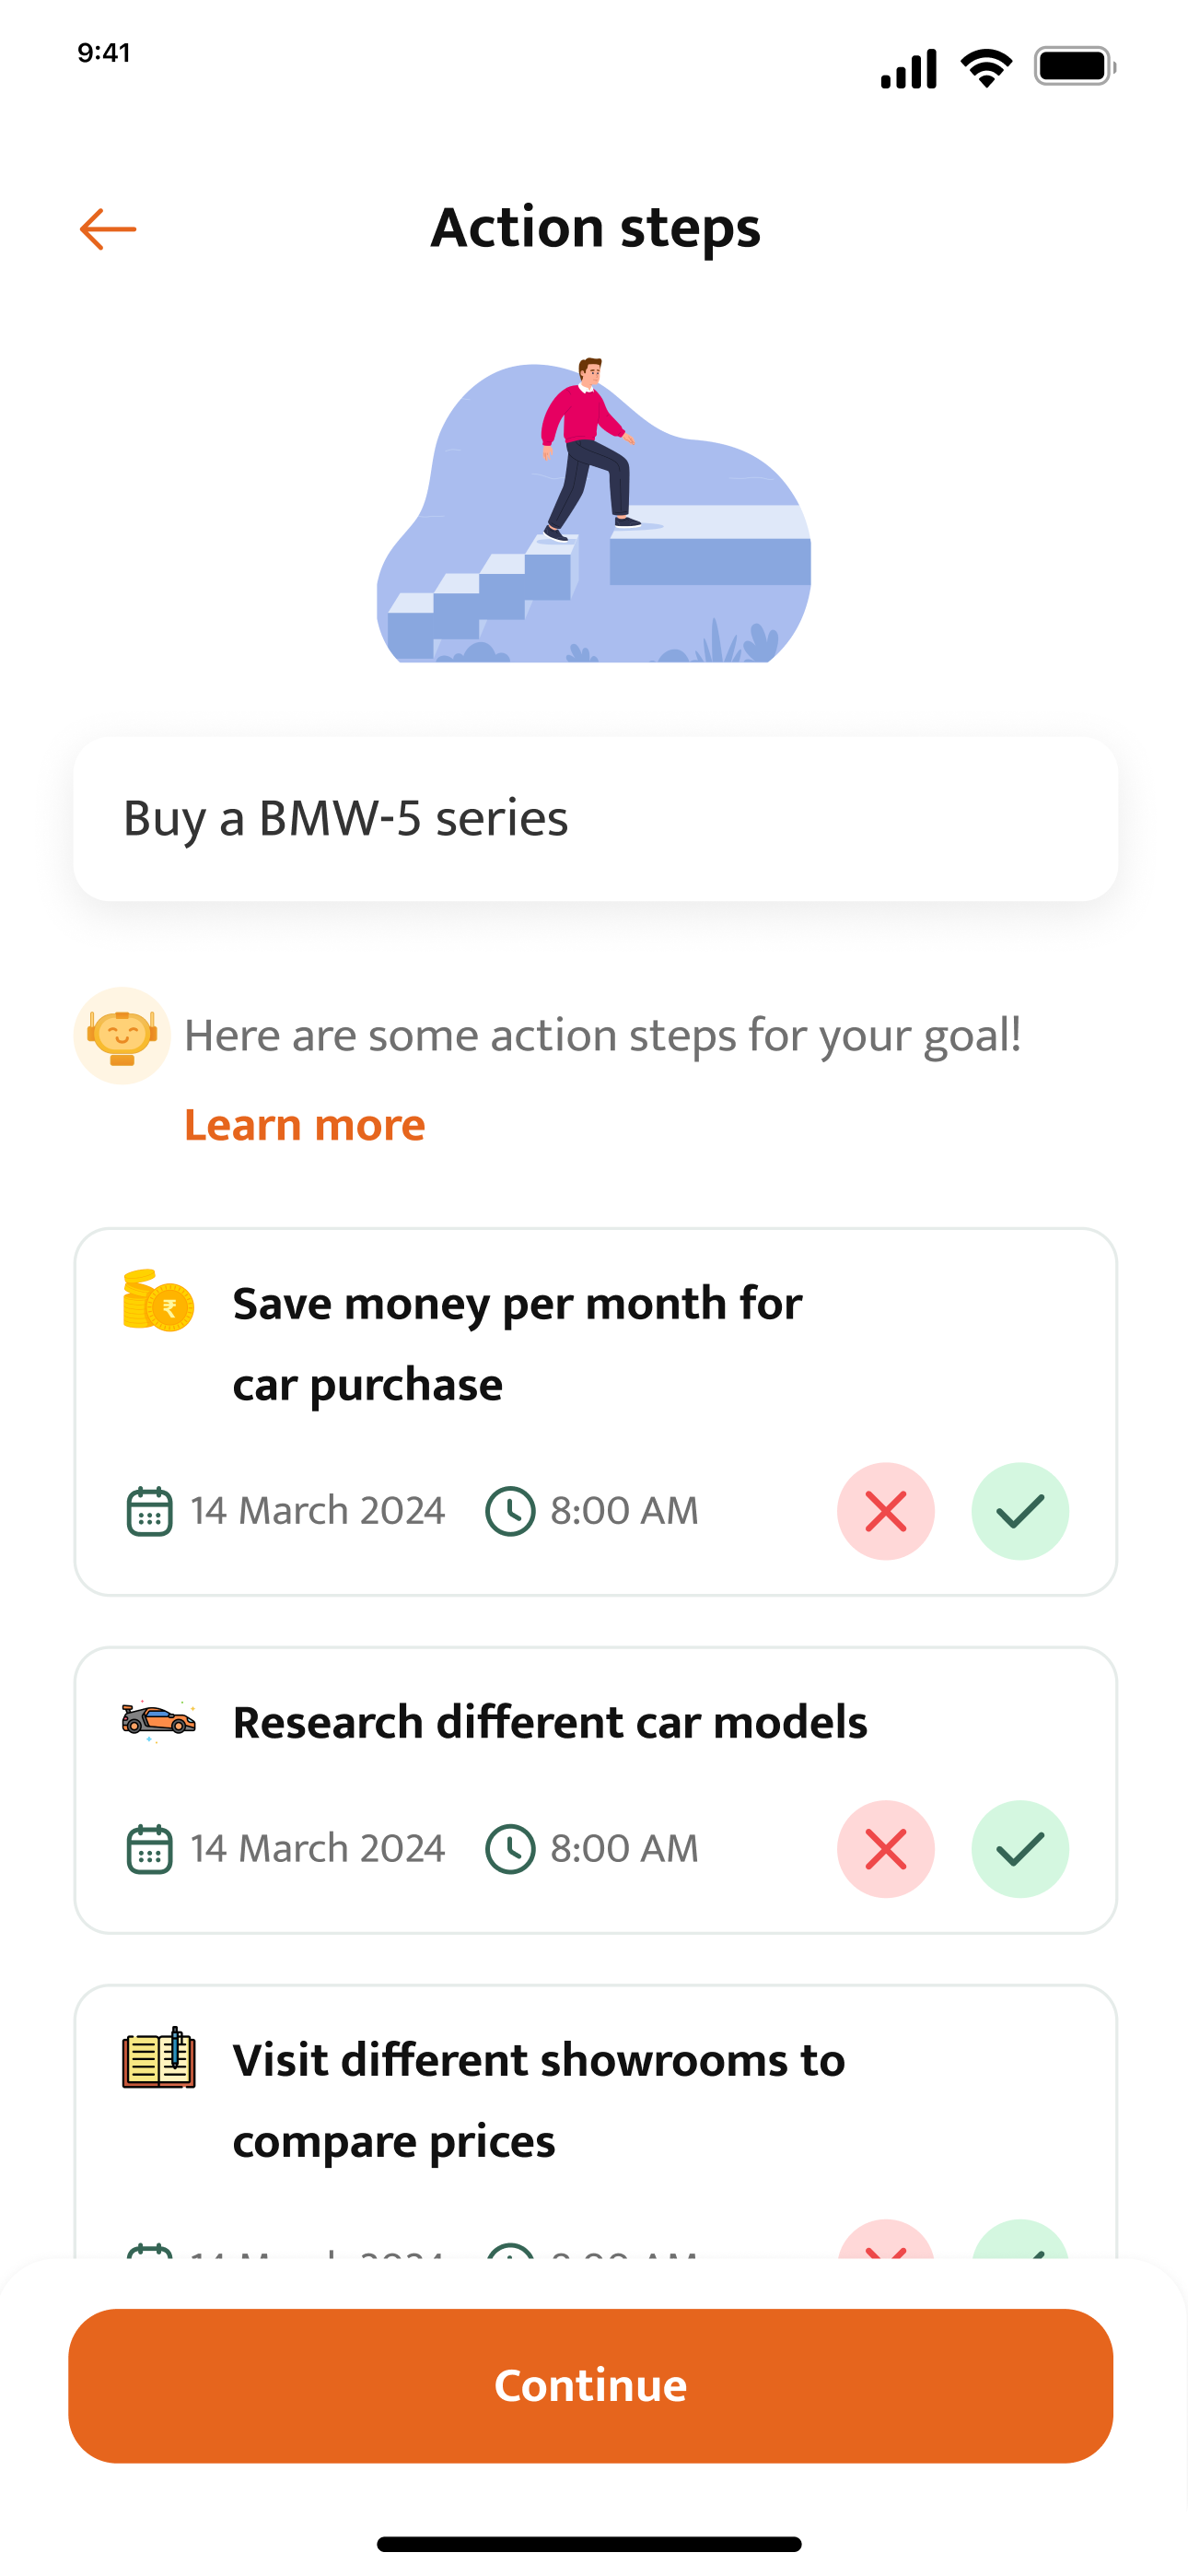This screenshot has width=1188, height=2576.
Task: Click the calendar icon on the research car models step
Action: 149,1848
